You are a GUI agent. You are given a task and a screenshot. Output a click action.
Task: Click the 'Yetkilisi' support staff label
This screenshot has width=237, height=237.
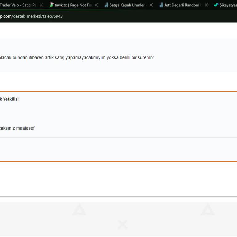pos(11,99)
